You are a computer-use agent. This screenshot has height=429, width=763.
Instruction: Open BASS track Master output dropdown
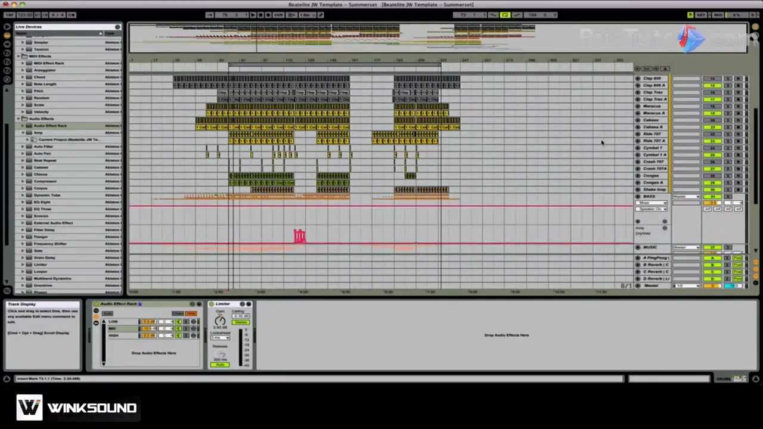686,196
